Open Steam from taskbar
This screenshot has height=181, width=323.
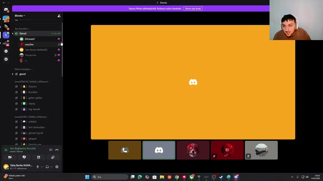pyautogui.click(x=221, y=177)
